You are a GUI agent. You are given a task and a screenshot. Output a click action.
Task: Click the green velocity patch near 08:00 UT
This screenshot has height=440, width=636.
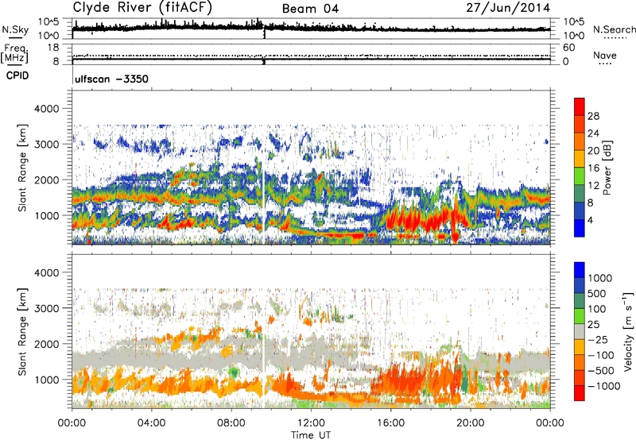pyautogui.click(x=233, y=372)
